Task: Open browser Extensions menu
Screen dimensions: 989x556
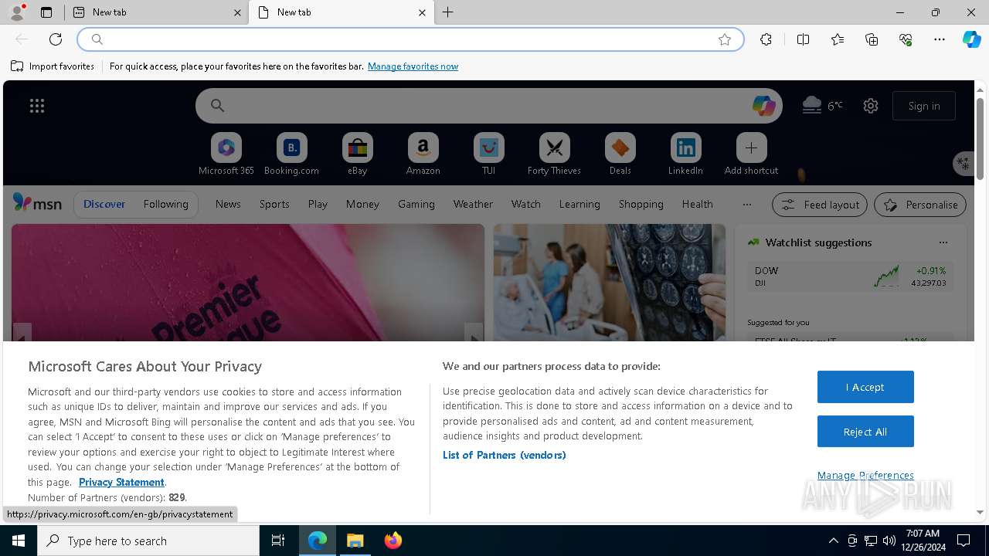Action: (766, 39)
